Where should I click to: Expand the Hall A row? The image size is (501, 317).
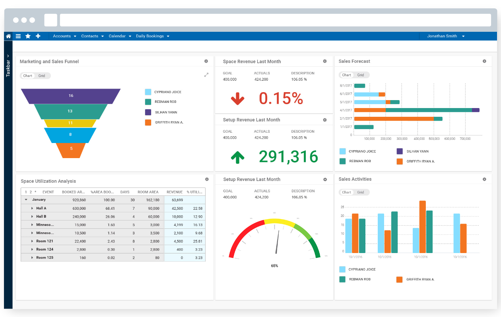pyautogui.click(x=32, y=208)
